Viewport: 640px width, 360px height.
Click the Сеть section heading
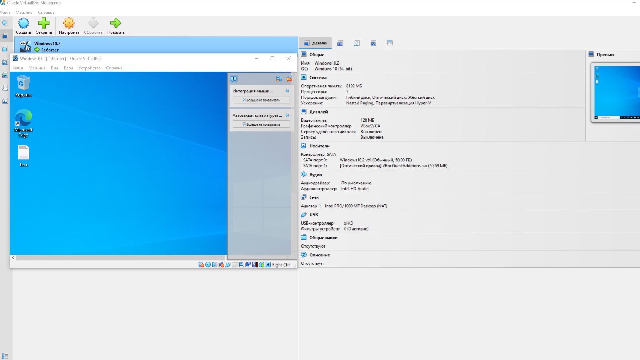coord(314,197)
